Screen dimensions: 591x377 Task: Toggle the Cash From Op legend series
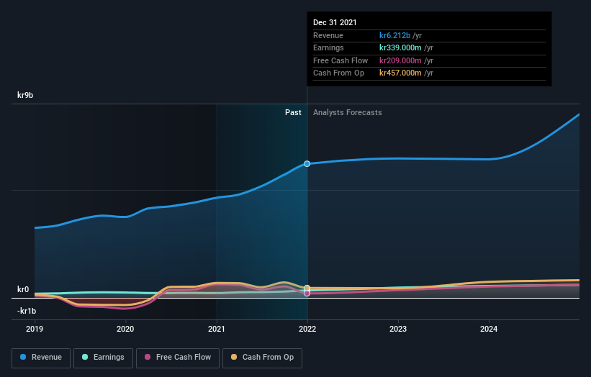tap(262, 358)
